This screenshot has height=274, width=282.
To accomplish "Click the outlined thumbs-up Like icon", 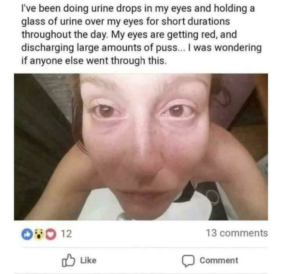I will pyautogui.click(x=68, y=260).
